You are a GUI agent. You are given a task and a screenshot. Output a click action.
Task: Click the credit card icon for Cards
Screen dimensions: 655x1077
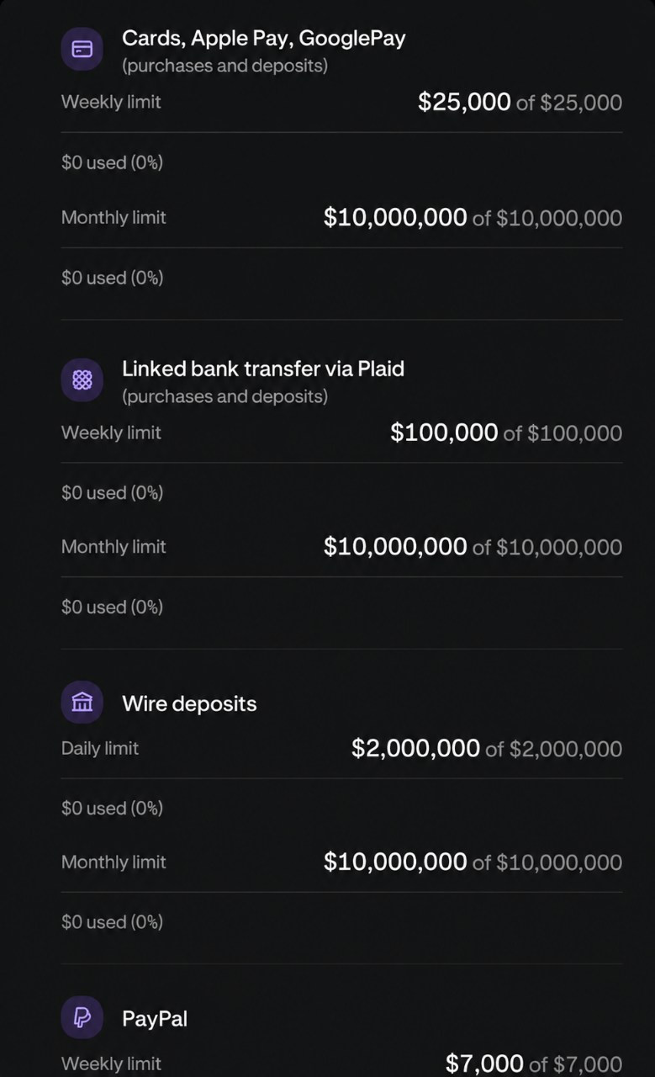pos(82,50)
